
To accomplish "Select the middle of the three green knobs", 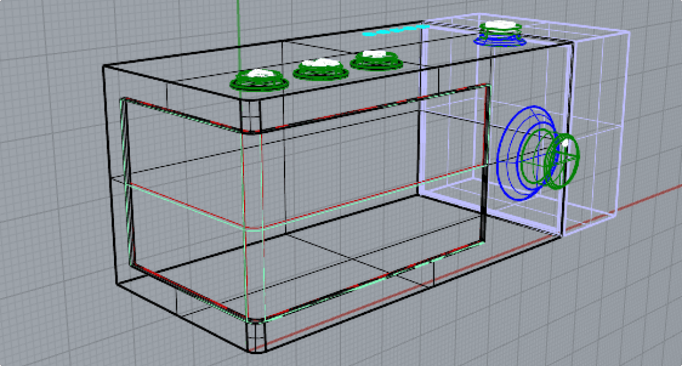I will (x=320, y=69).
